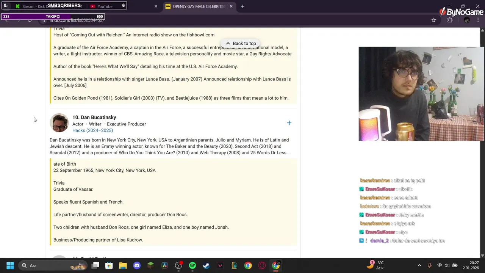Open the plain Google Chrome taskbar icon

point(248,265)
